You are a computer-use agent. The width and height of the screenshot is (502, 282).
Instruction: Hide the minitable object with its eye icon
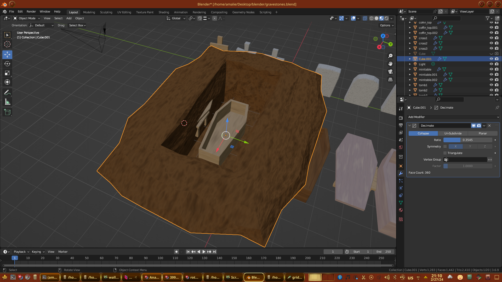coord(491,69)
